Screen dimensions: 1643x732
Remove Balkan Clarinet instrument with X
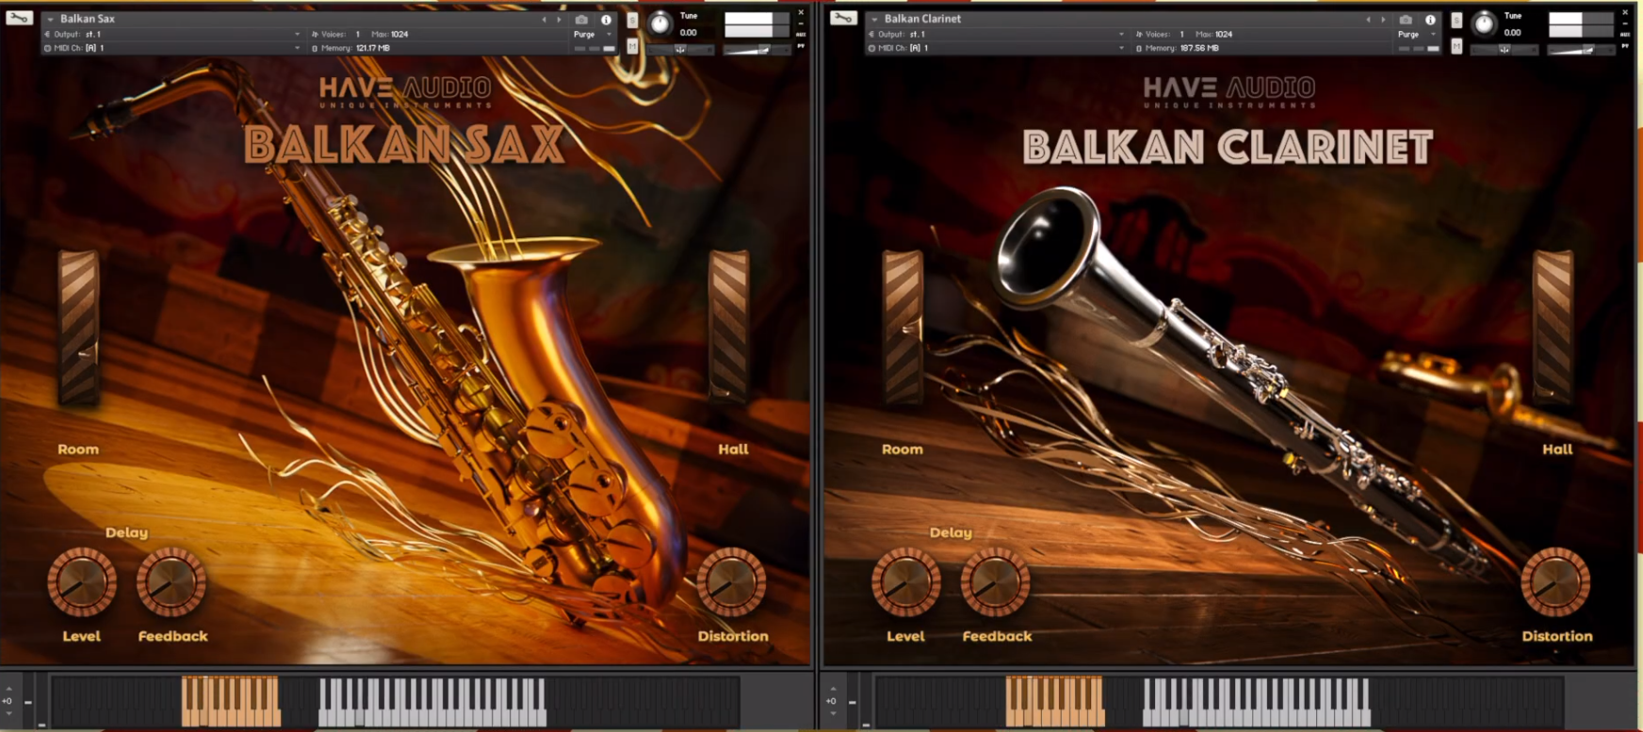tap(1625, 12)
